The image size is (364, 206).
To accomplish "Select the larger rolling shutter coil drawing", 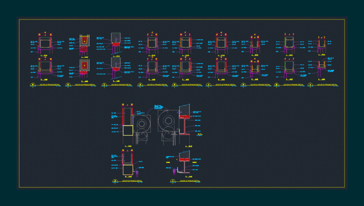I will (x=168, y=127).
